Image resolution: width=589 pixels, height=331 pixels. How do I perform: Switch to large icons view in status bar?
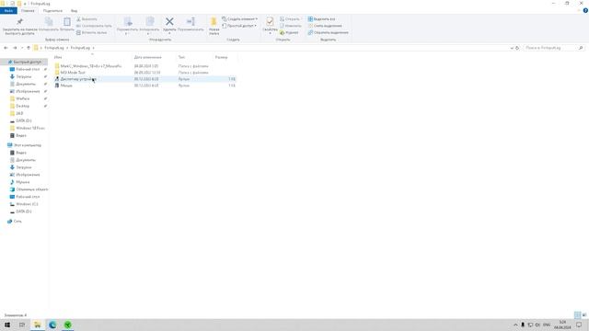point(584,315)
